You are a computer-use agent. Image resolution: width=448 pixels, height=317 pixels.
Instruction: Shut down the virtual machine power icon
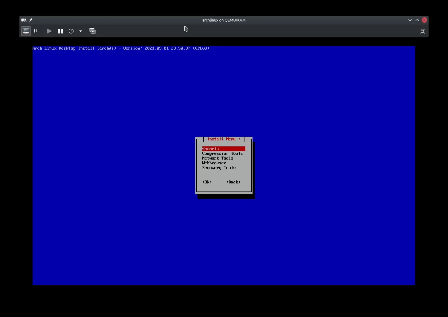(x=71, y=31)
